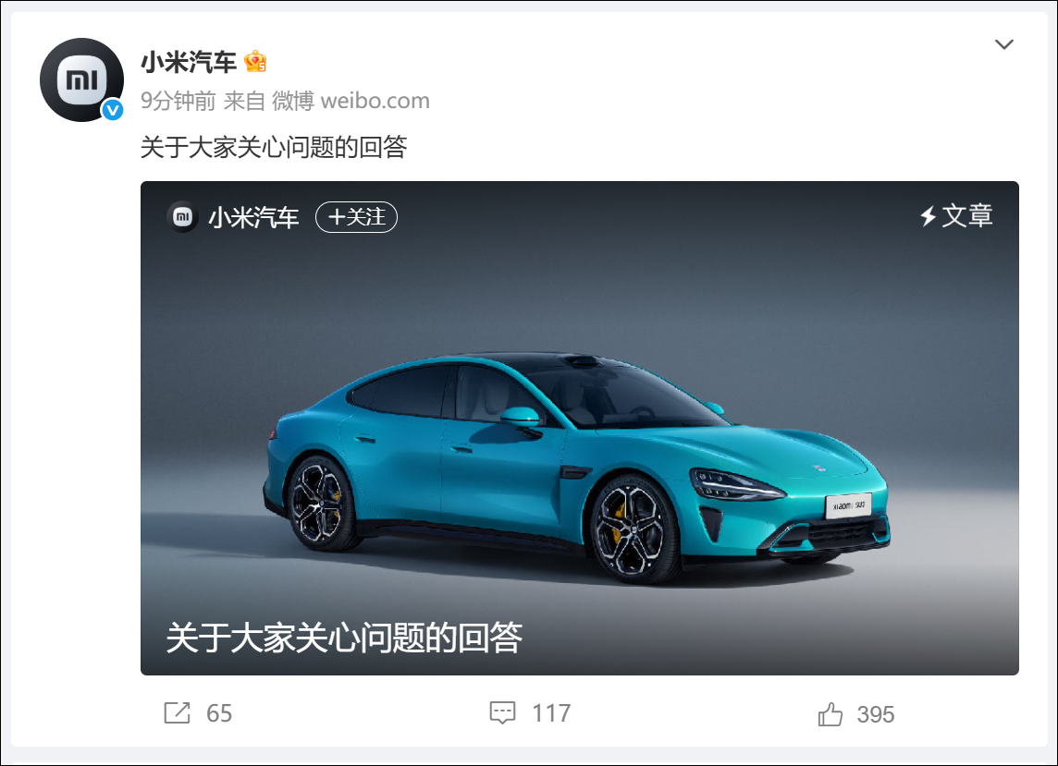Click the repost count 65
The height and width of the screenshot is (766, 1058).
pyautogui.click(x=219, y=713)
